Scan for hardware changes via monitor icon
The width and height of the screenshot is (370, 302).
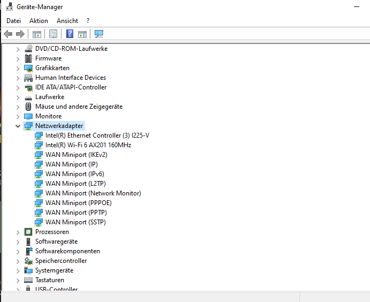coord(99,34)
